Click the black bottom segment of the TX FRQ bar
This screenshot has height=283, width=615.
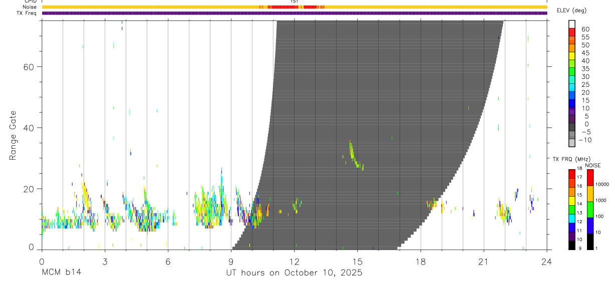click(x=572, y=245)
